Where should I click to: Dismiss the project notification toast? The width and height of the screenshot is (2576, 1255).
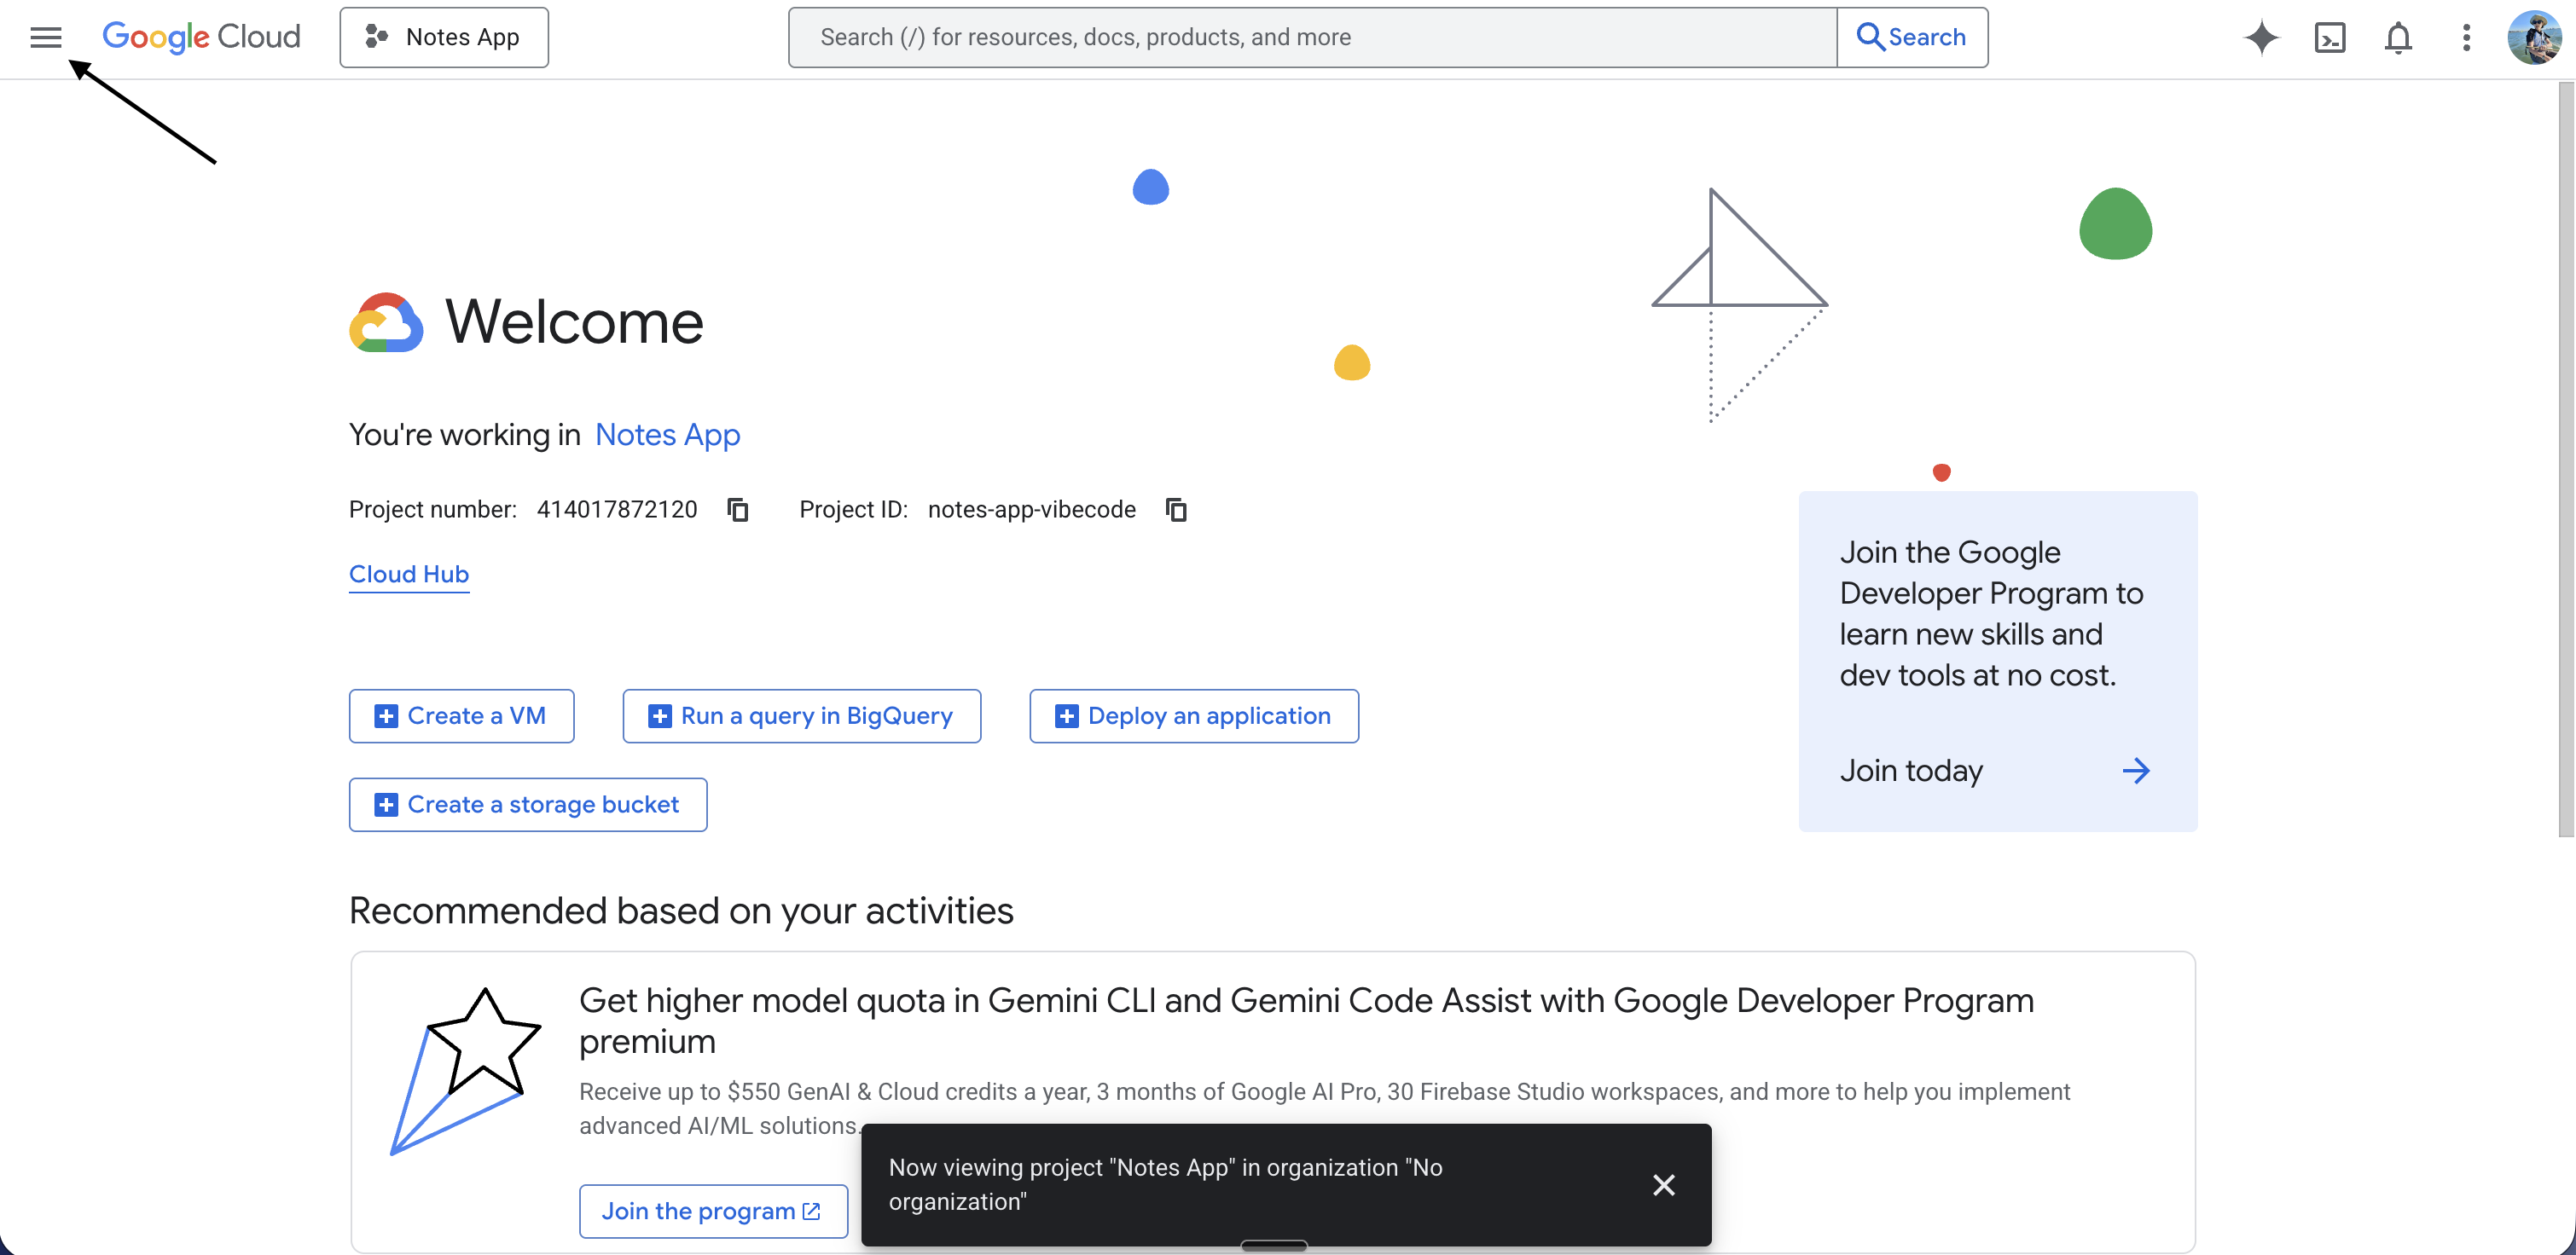(x=1663, y=1185)
